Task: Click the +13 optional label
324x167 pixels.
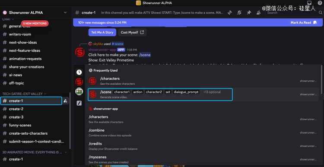Action: [x=212, y=92]
